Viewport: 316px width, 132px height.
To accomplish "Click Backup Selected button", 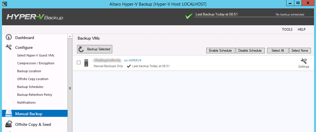I will click(x=95, y=49).
